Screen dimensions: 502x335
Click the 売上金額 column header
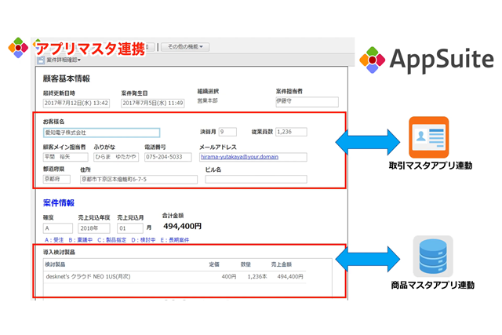click(x=282, y=264)
